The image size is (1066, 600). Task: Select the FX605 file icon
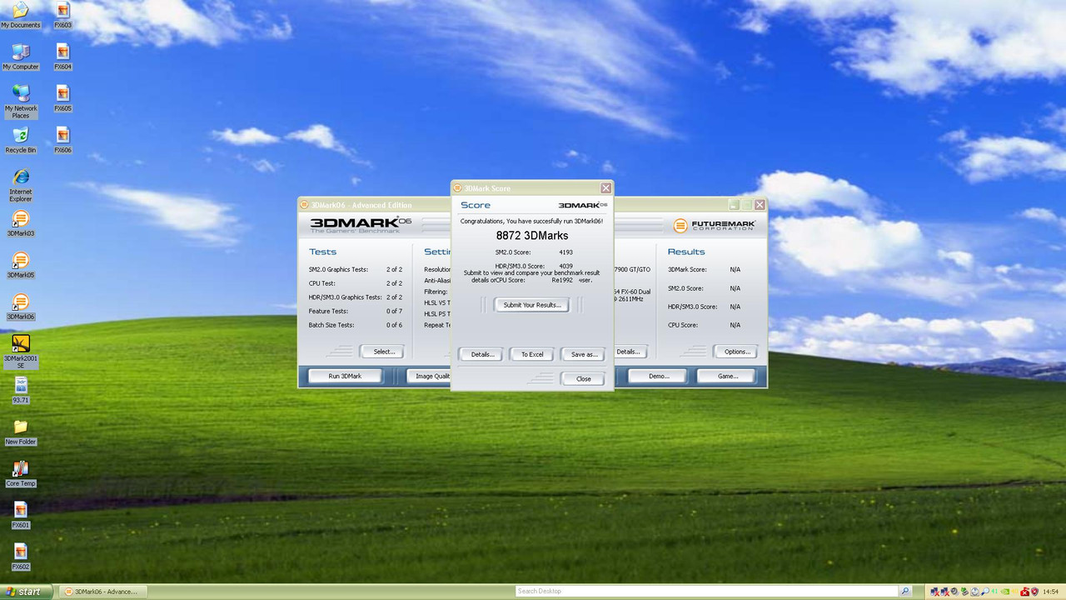(x=63, y=98)
